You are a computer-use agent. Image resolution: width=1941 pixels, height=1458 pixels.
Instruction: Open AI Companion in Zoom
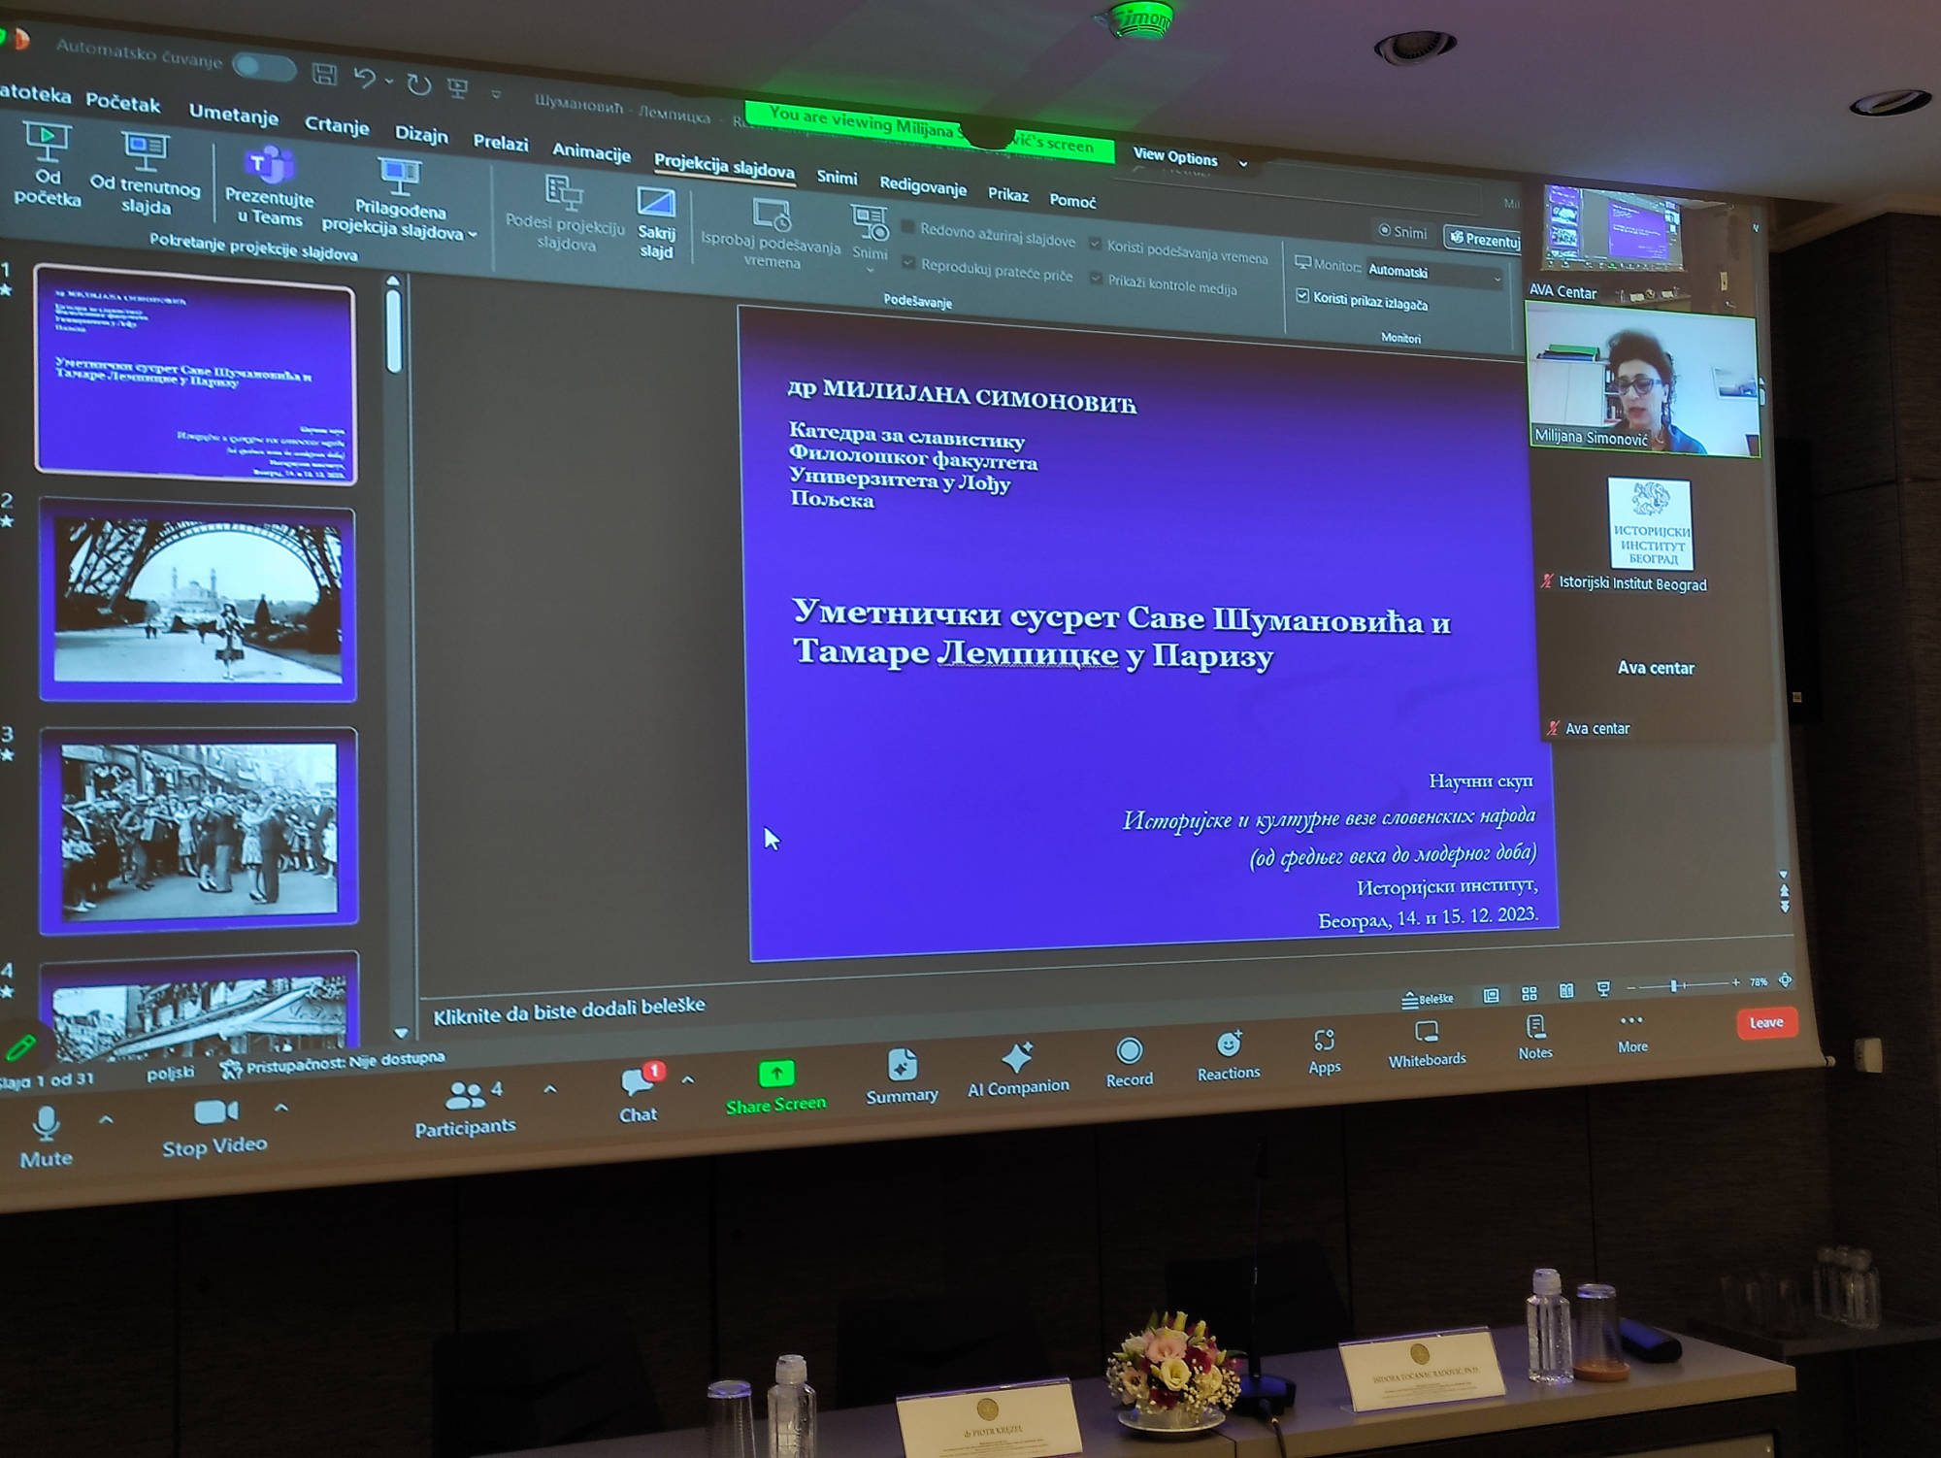click(x=1018, y=1070)
